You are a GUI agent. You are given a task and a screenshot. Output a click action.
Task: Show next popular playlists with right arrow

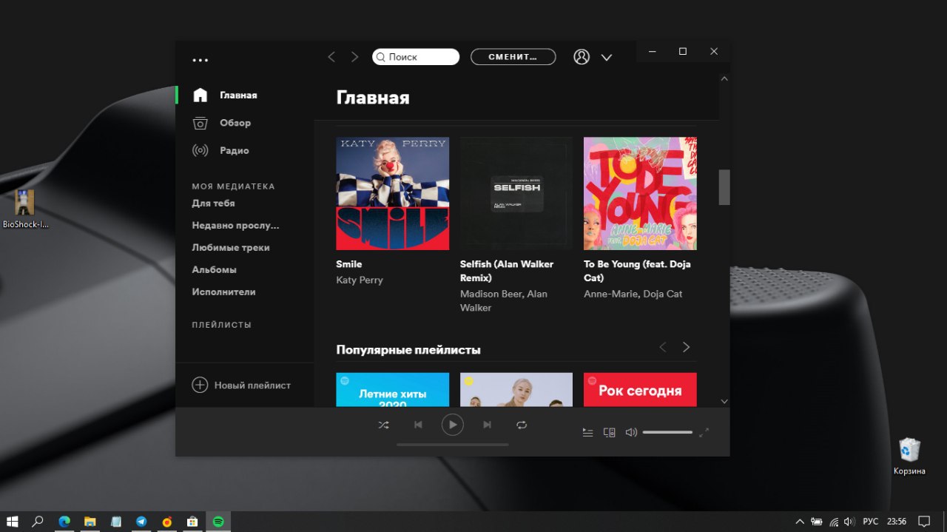click(686, 347)
